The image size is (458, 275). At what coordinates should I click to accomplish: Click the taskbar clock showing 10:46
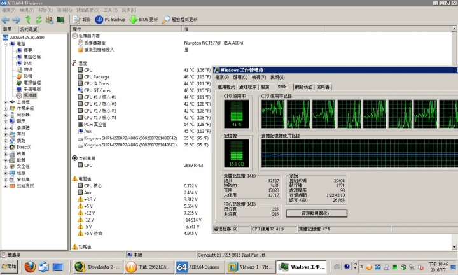(x=438, y=267)
